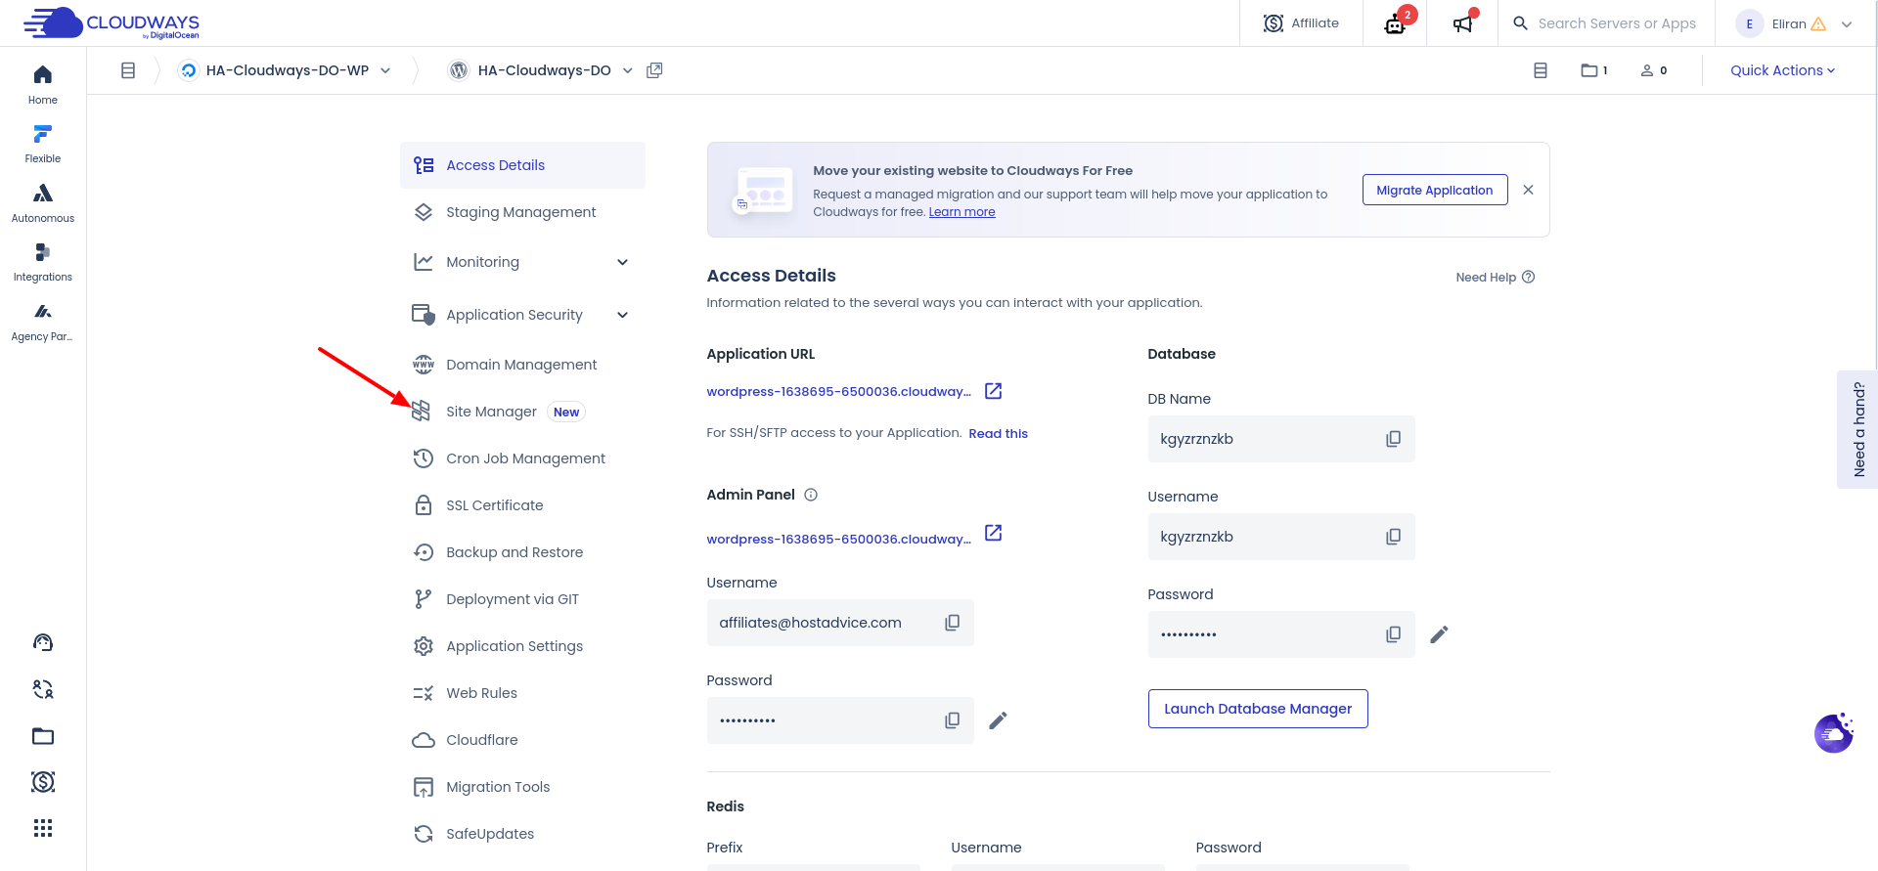The image size is (1878, 871).
Task: Dismiss the migration banner
Action: [x=1528, y=190]
